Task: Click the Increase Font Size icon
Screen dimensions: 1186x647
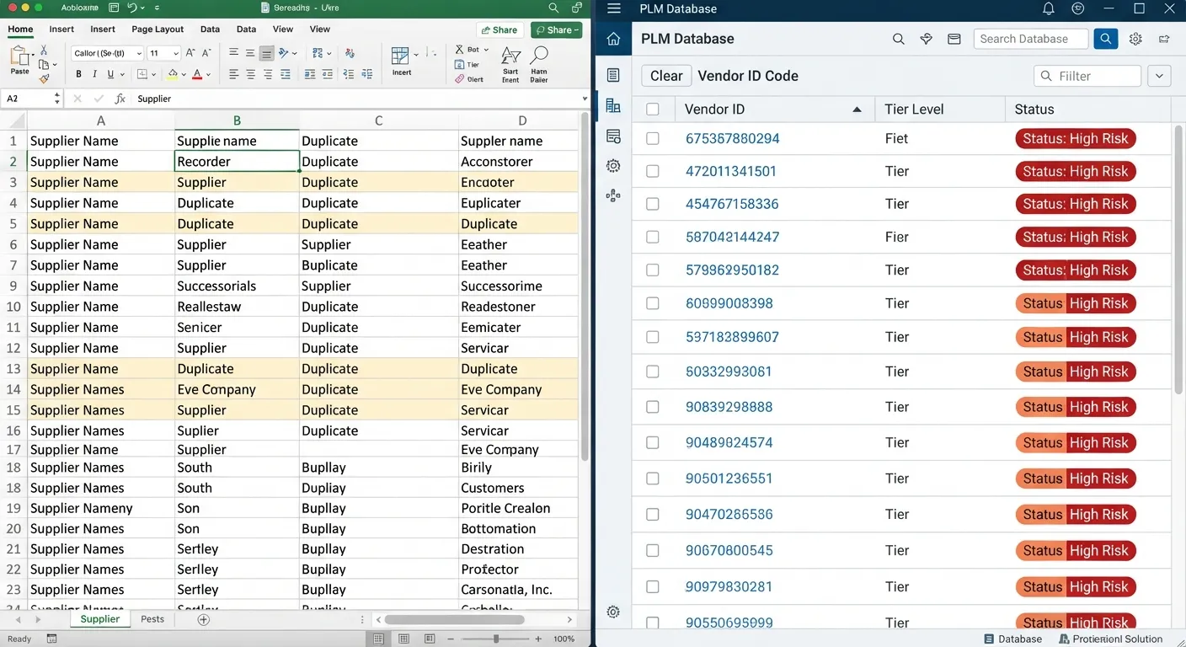Action: [190, 53]
